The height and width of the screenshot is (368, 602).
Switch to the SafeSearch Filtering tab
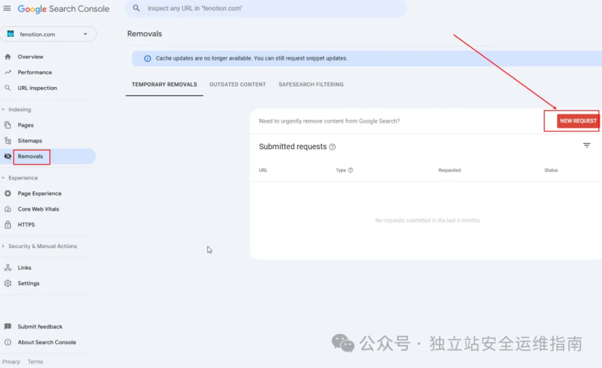click(311, 85)
